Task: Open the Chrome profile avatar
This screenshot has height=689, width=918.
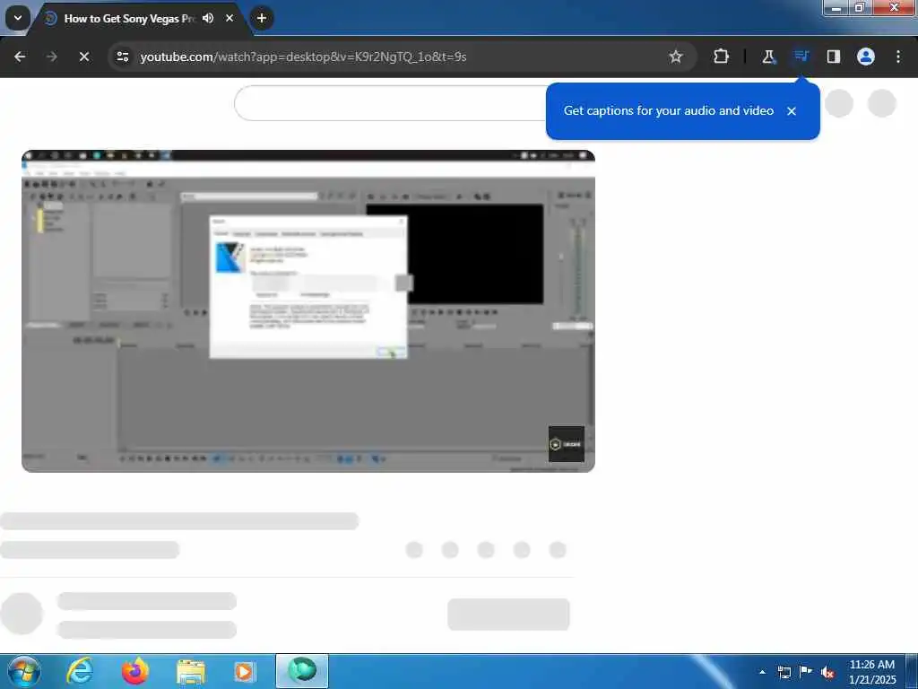Action: pyautogui.click(x=866, y=57)
